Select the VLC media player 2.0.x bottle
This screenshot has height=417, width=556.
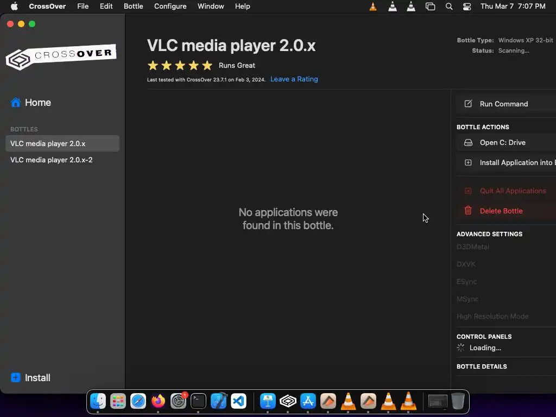pyautogui.click(x=62, y=143)
